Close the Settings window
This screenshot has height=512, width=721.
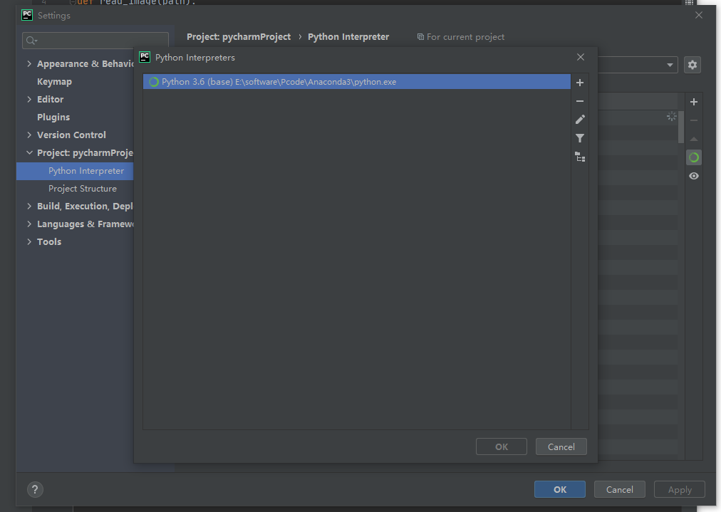(x=699, y=15)
